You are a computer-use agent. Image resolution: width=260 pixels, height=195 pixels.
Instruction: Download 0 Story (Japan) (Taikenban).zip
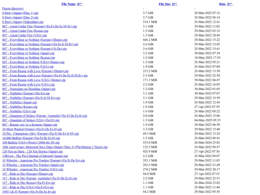click(23, 22)
